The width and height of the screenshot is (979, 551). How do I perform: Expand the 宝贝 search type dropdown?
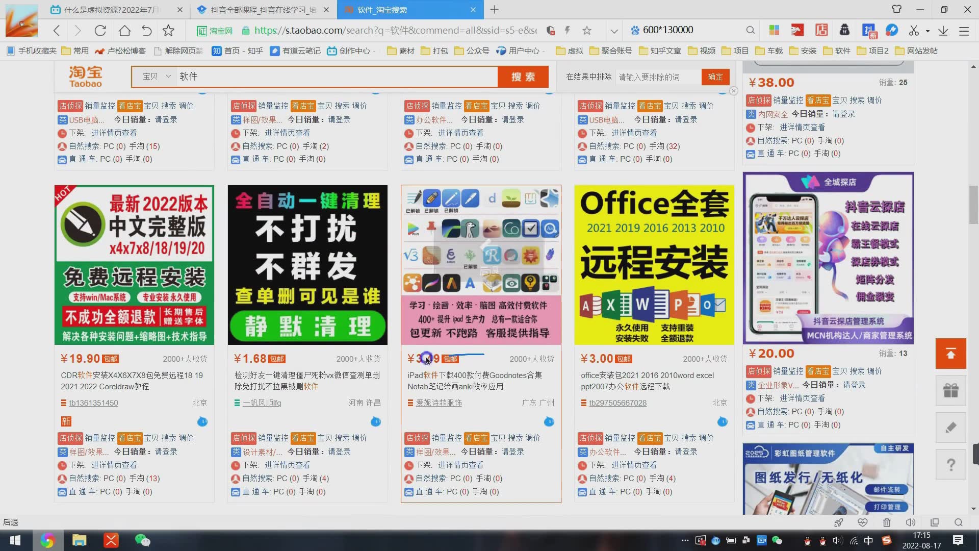[157, 77]
